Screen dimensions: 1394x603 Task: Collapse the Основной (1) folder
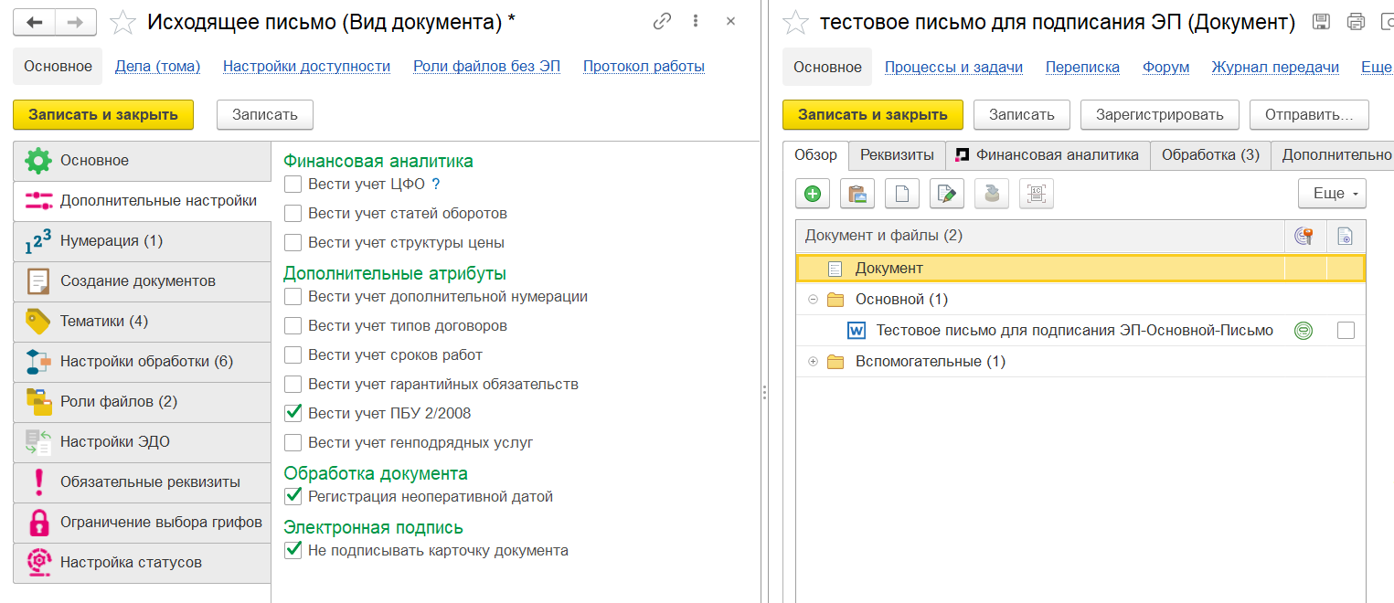pos(813,300)
